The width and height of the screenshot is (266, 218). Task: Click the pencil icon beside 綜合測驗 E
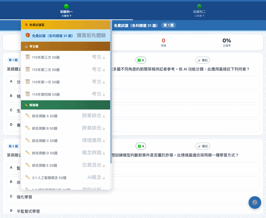click(28, 165)
